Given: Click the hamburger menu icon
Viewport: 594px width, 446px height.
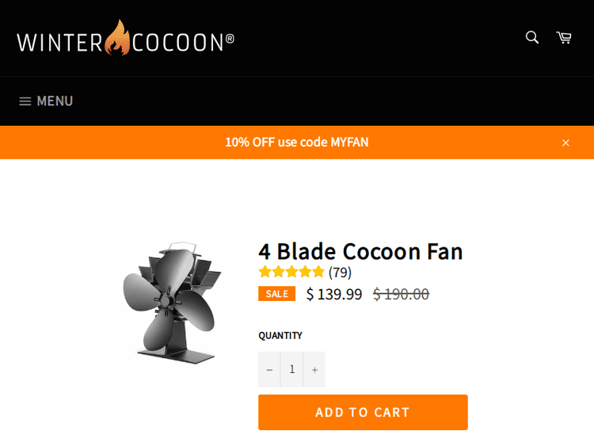Looking at the screenshot, I should (25, 101).
